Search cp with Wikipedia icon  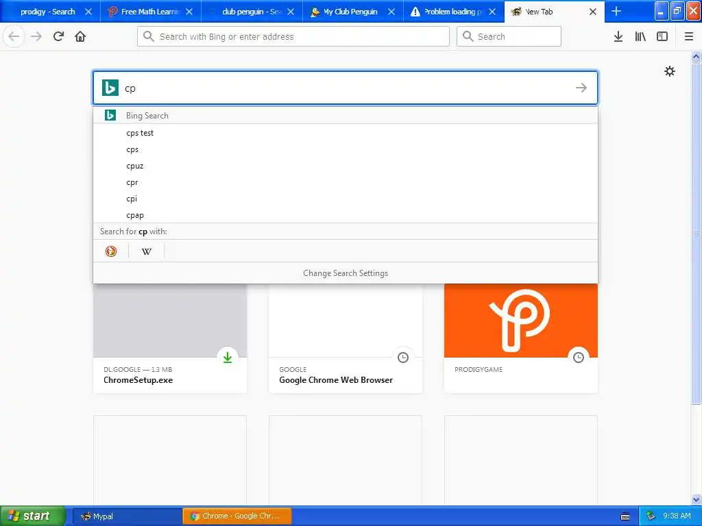147,251
